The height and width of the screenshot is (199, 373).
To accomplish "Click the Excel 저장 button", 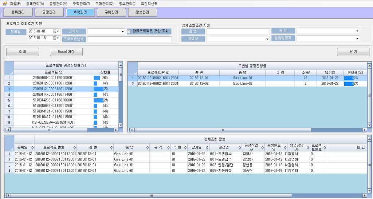I will (x=66, y=52).
